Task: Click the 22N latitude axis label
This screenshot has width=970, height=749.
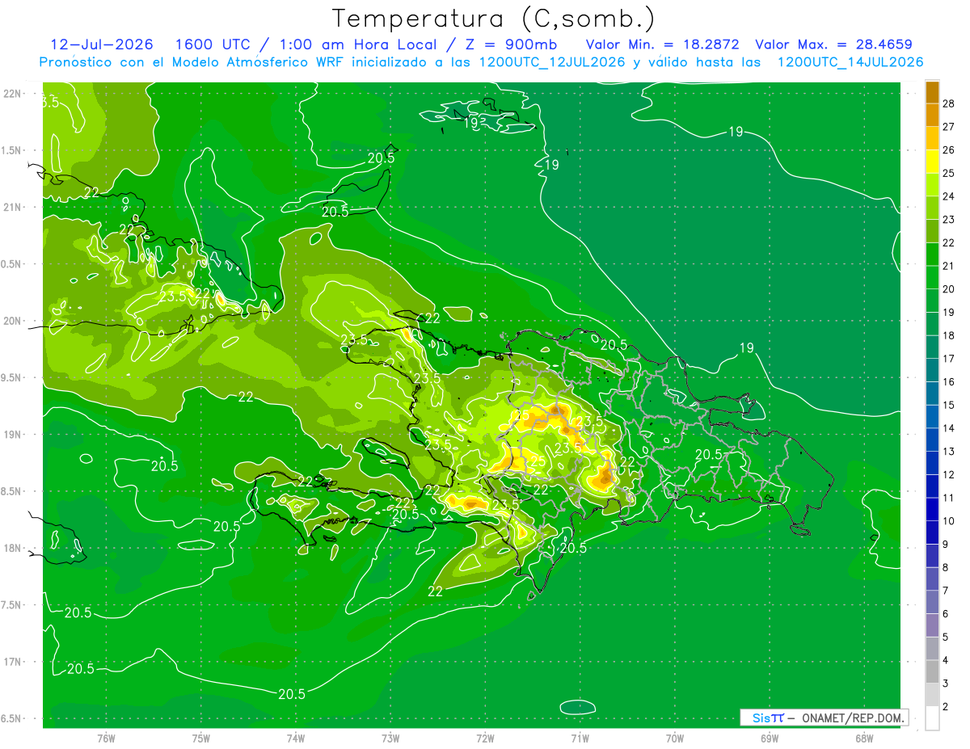Action: [13, 94]
